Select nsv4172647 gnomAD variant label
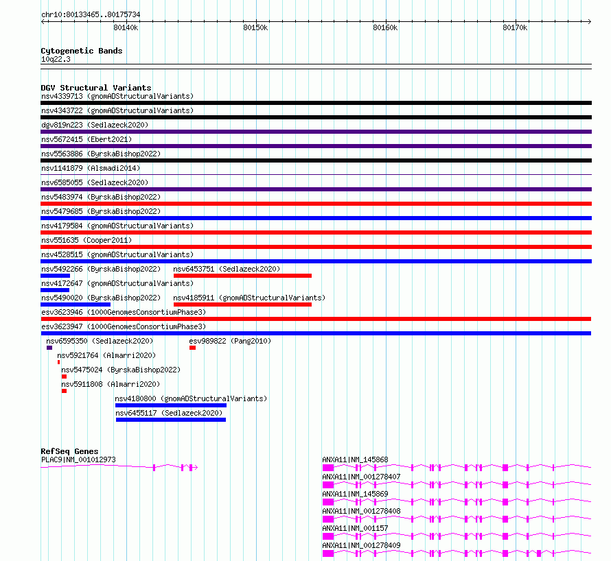 tap(117, 283)
